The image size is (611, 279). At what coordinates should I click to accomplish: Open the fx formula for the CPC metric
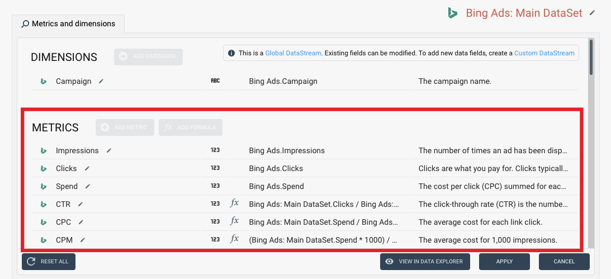[x=234, y=221]
